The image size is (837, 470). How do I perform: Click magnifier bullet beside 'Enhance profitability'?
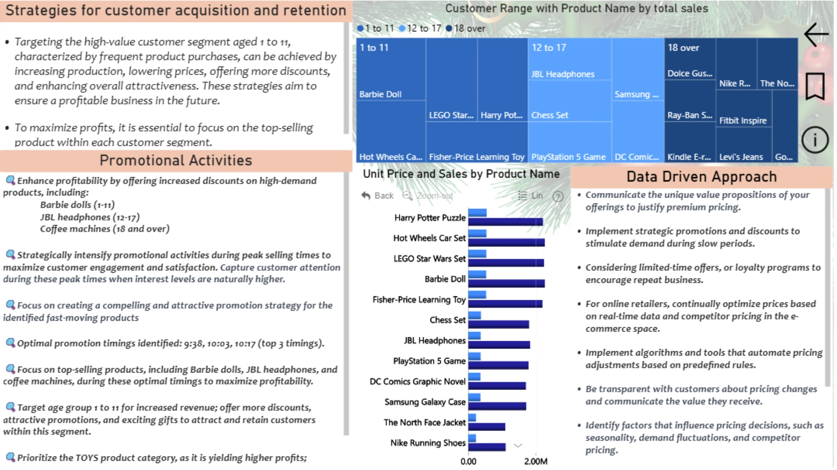10,180
